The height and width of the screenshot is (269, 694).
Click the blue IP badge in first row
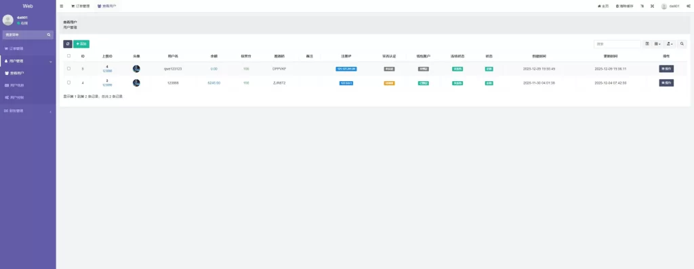click(x=346, y=69)
